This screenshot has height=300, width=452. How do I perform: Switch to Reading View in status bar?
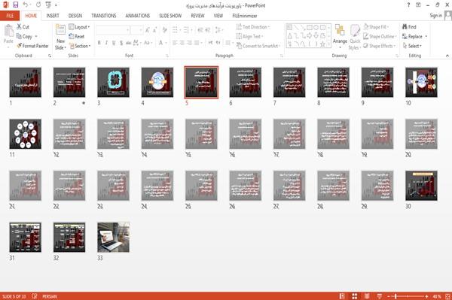[367, 296]
